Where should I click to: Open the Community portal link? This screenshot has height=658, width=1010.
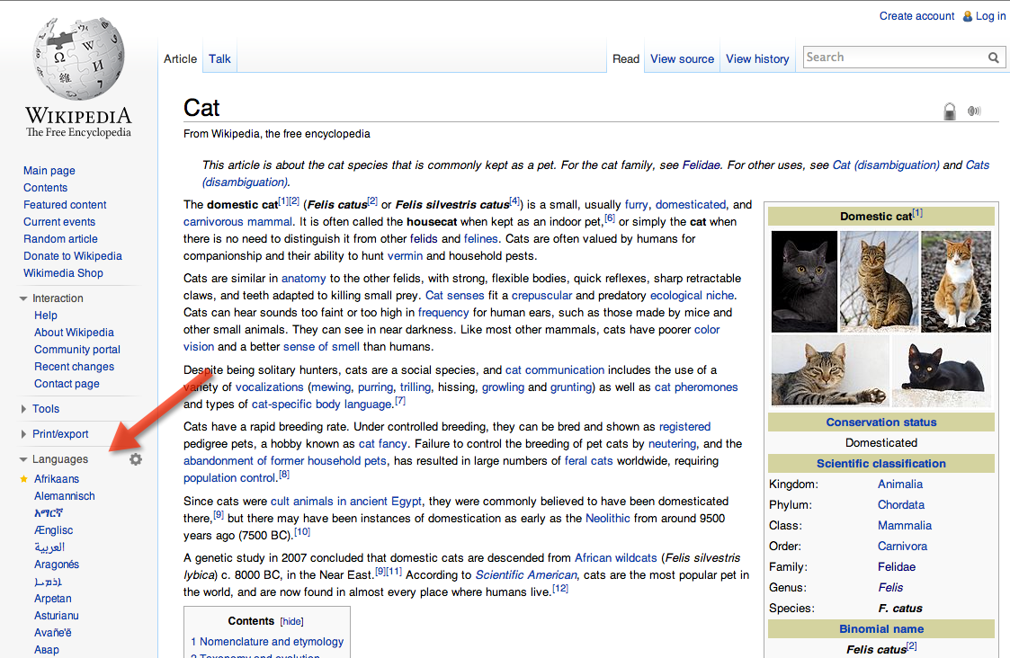77,350
